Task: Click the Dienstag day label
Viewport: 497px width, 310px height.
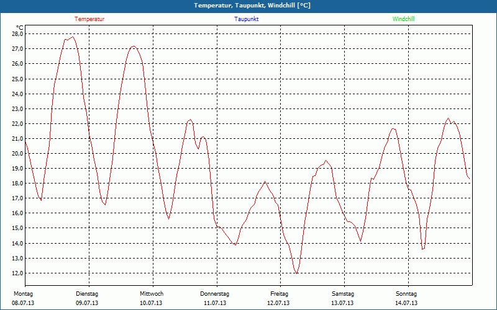Action: (x=87, y=294)
